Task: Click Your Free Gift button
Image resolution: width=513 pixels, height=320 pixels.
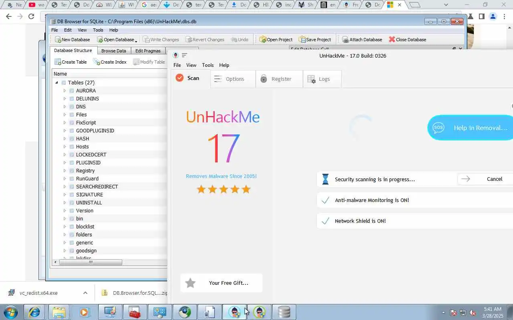Action: click(221, 283)
